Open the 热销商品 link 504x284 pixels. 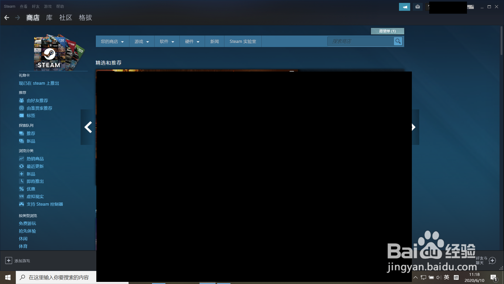point(35,159)
